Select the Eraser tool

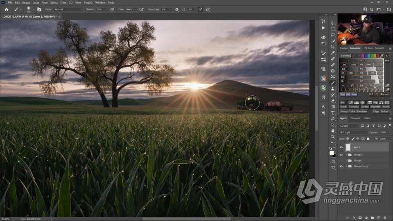(333, 101)
